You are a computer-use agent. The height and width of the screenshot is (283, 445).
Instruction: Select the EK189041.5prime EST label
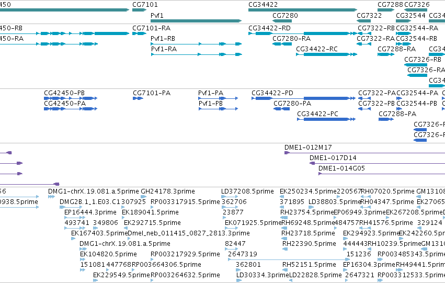(151, 212)
